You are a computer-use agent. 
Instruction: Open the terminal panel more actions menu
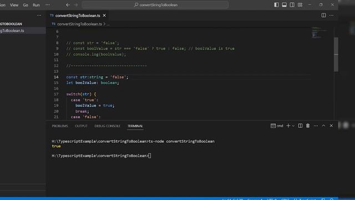(x=316, y=126)
